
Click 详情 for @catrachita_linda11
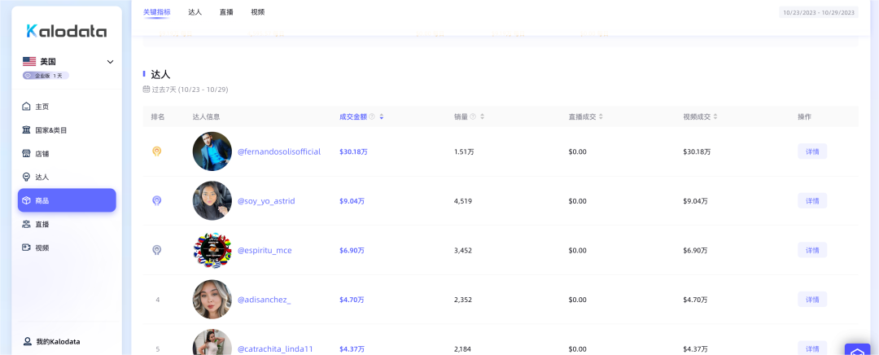pos(812,348)
